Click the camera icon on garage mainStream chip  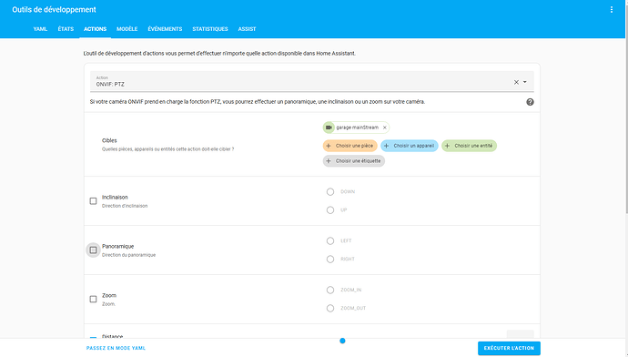coord(329,127)
